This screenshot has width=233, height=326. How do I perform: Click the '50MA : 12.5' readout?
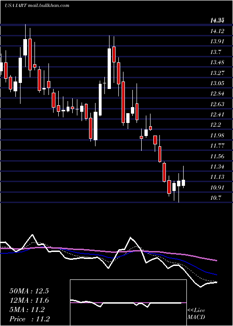29,291
